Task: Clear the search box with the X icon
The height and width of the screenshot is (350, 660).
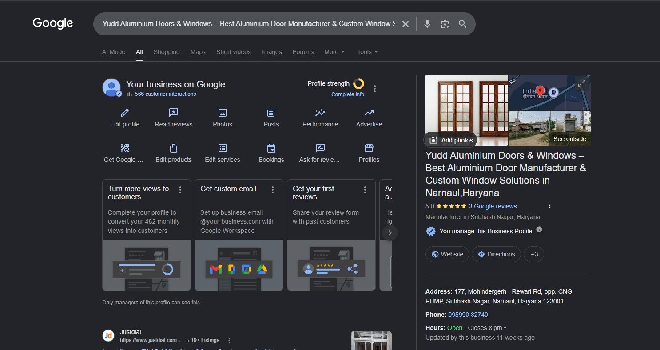Action: 405,24
